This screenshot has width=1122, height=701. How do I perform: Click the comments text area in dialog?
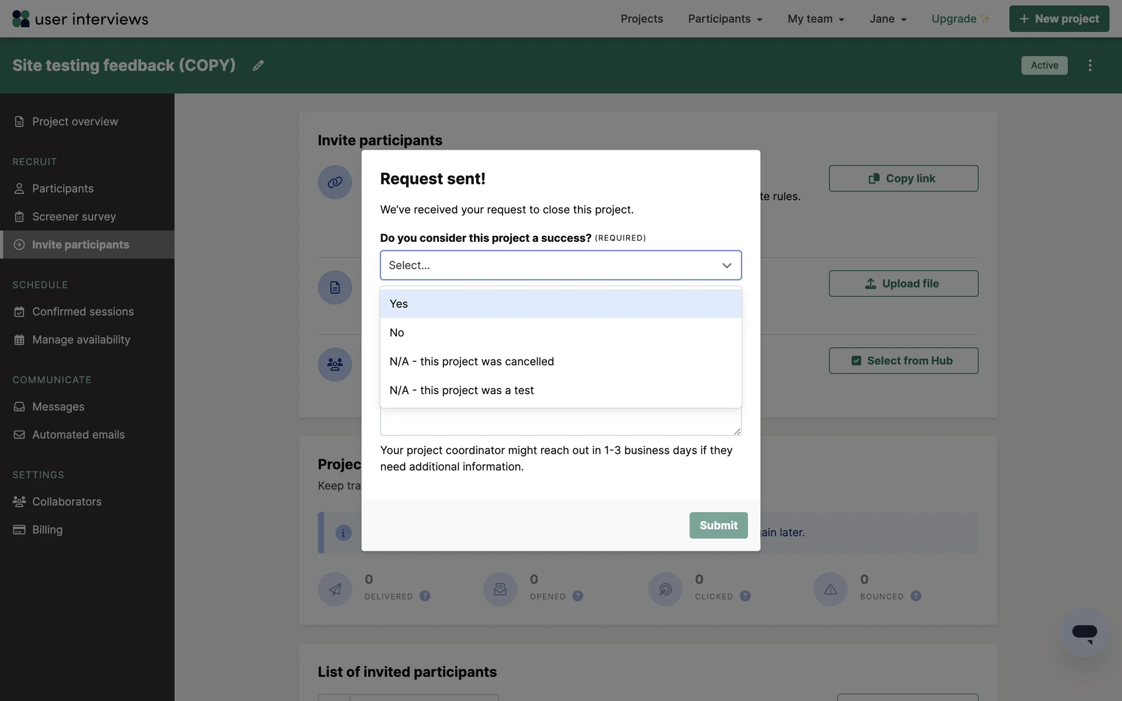point(559,422)
